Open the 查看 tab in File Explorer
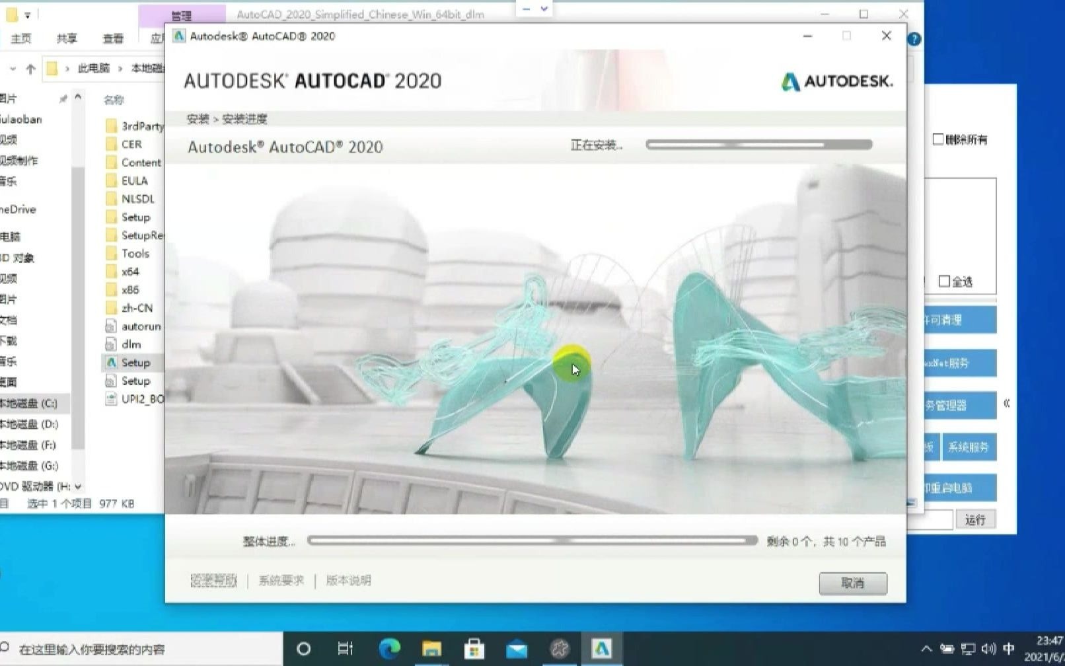 pyautogui.click(x=113, y=38)
